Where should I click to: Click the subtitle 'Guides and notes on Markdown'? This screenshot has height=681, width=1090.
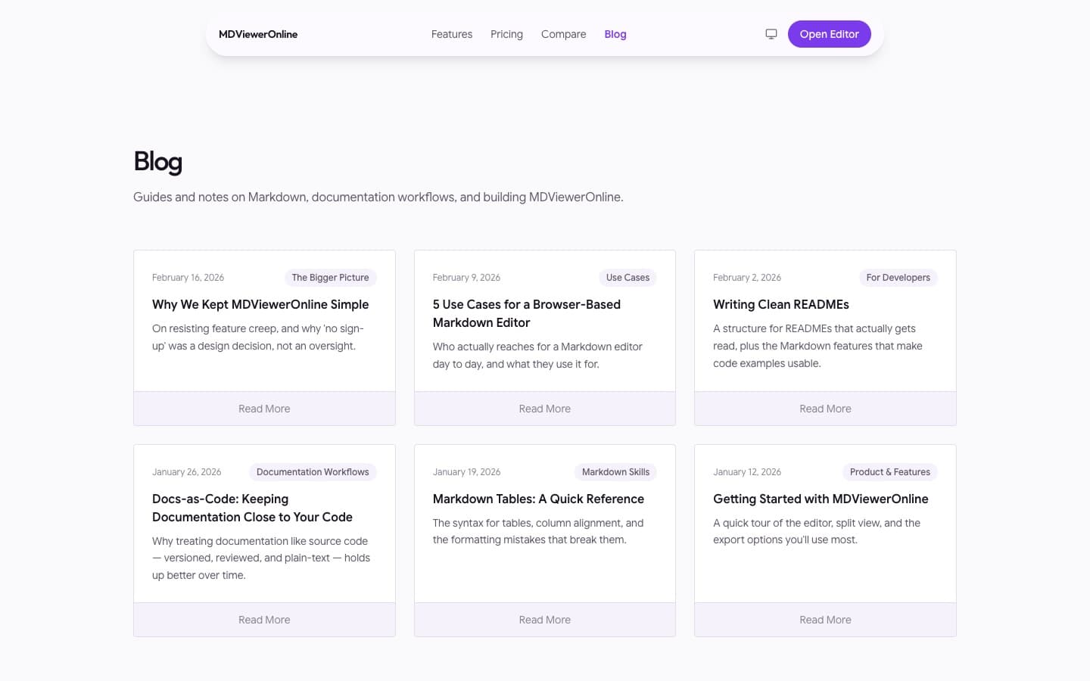[x=378, y=197]
